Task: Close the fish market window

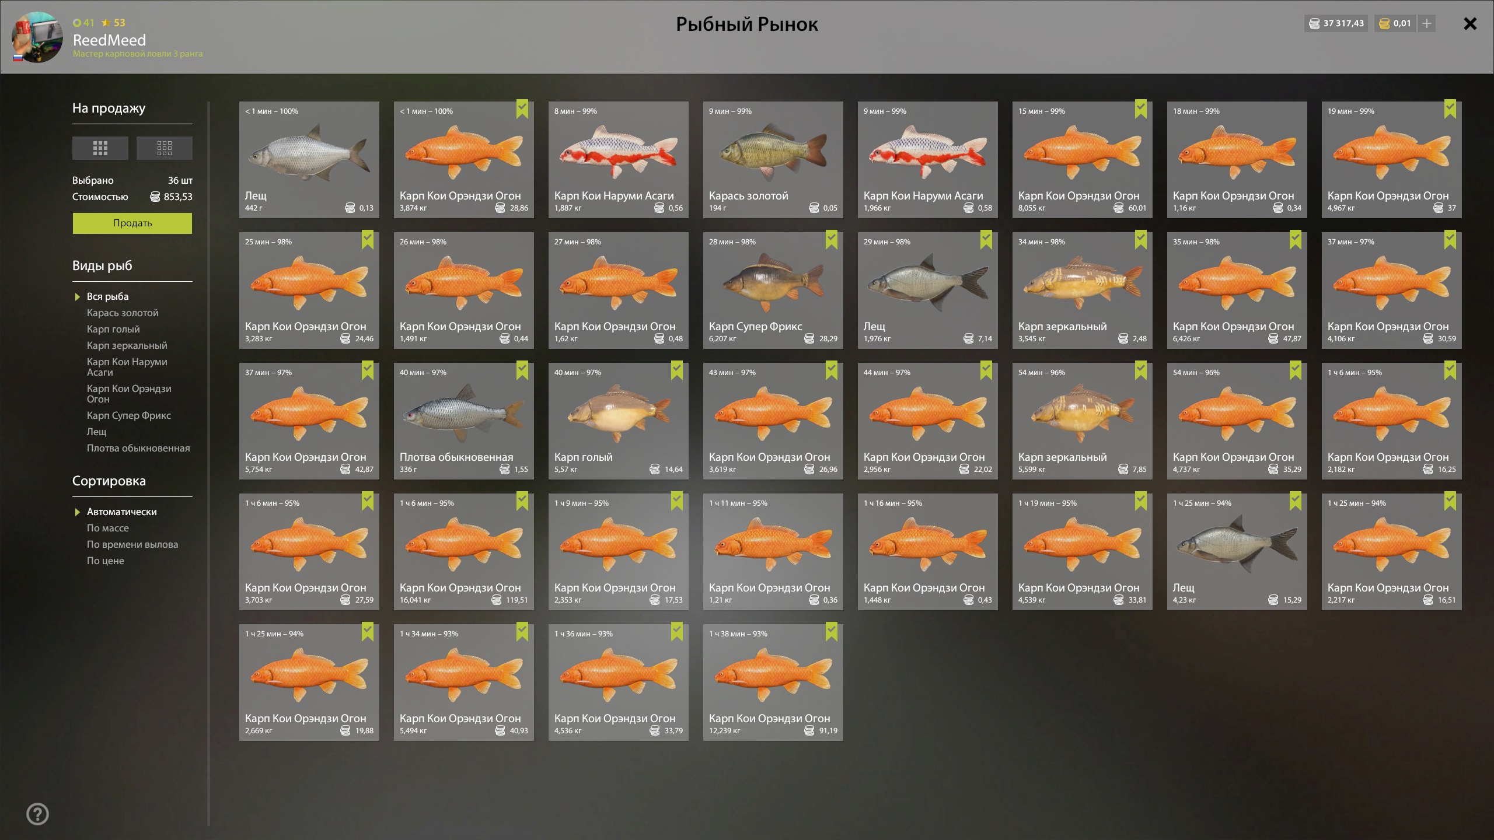Action: click(x=1470, y=23)
